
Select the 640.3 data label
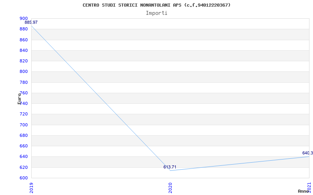click(x=308, y=153)
